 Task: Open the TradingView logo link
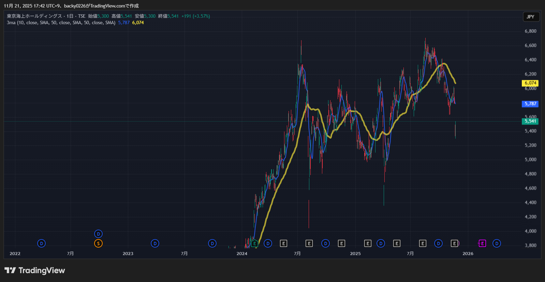pyautogui.click(x=35, y=270)
